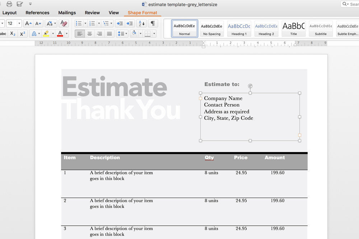Toggle show paragraph marks (¶)
Viewport: 359px width, 239px height.
pyautogui.click(x=153, y=23)
